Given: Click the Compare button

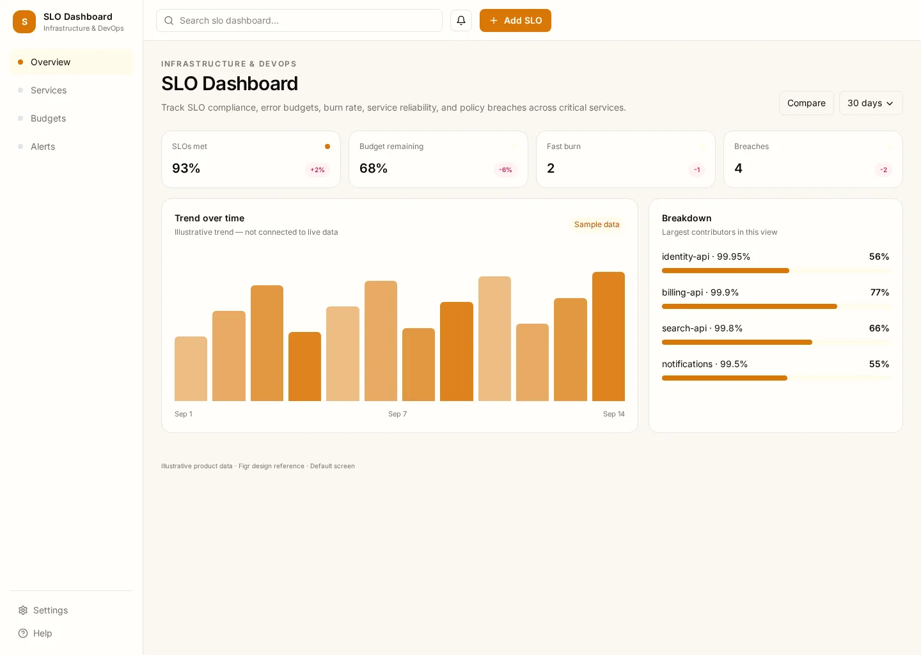Looking at the screenshot, I should click(806, 103).
